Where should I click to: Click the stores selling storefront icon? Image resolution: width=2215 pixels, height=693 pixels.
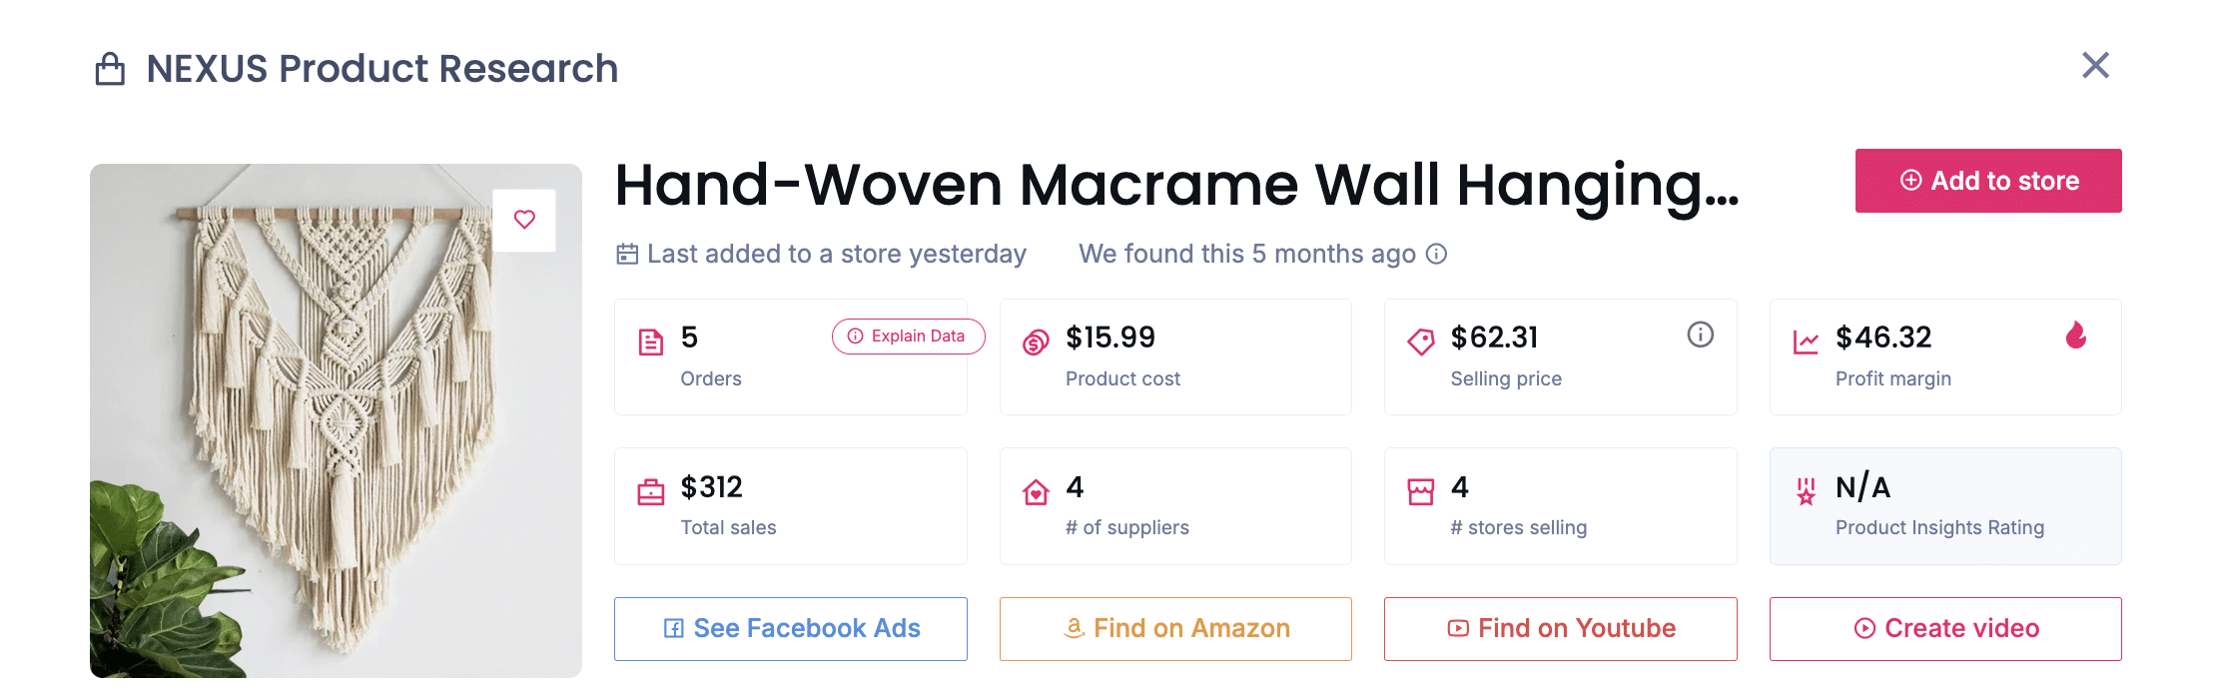coord(1420,492)
